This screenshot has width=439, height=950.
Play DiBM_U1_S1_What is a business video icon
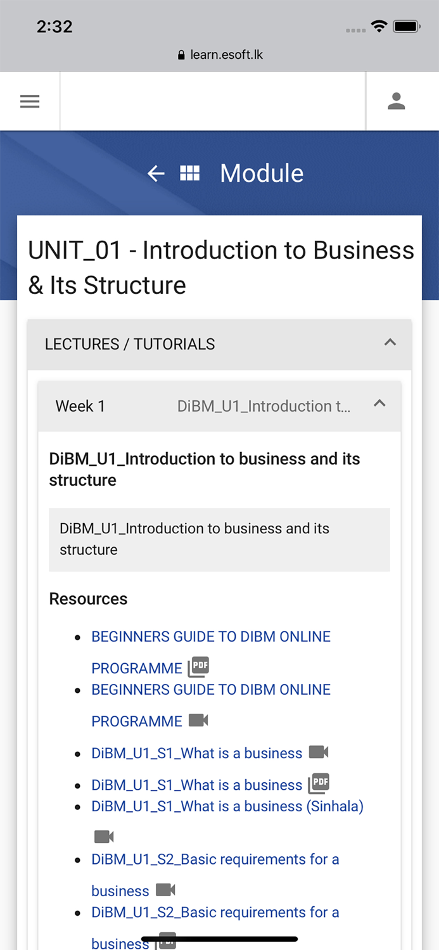319,752
